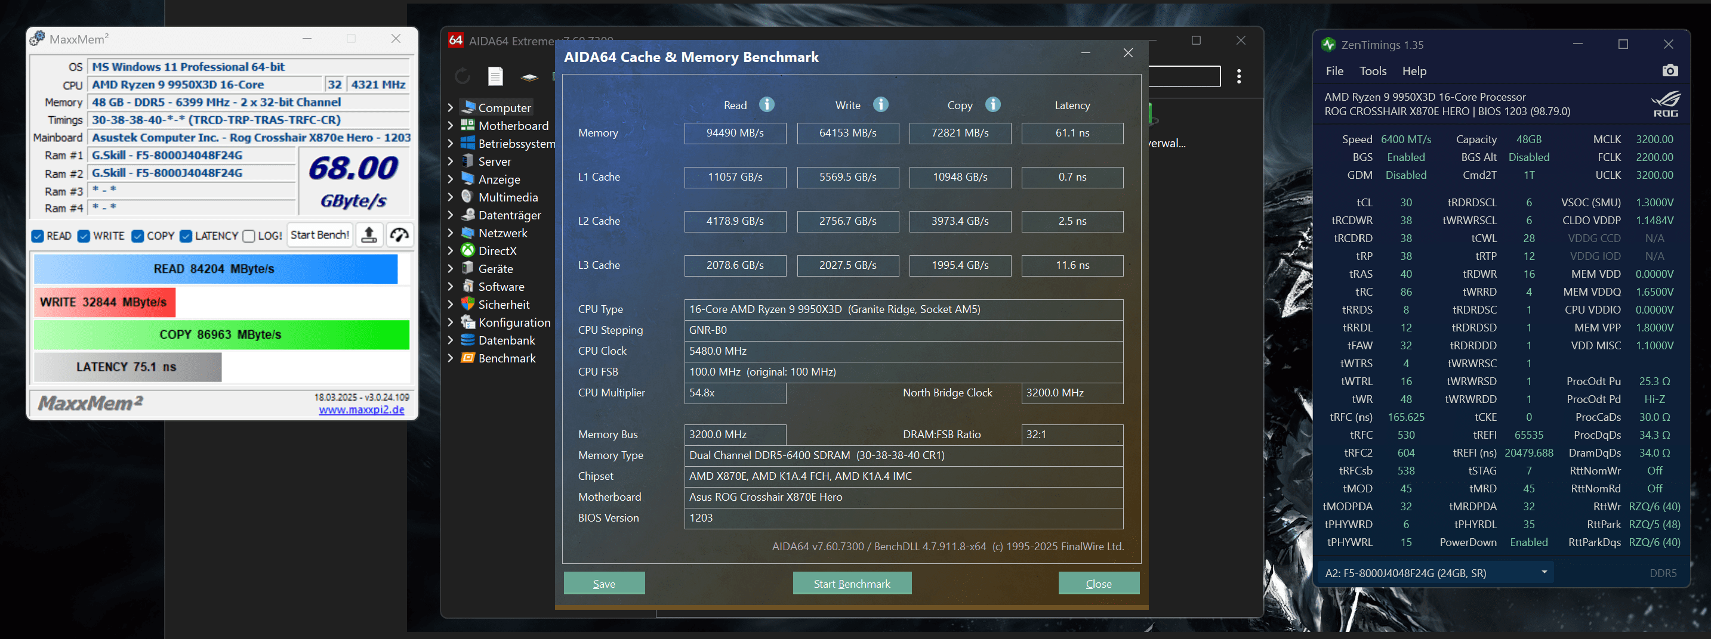Open the ZenTimings Help menu
The height and width of the screenshot is (639, 1711).
coord(1414,71)
